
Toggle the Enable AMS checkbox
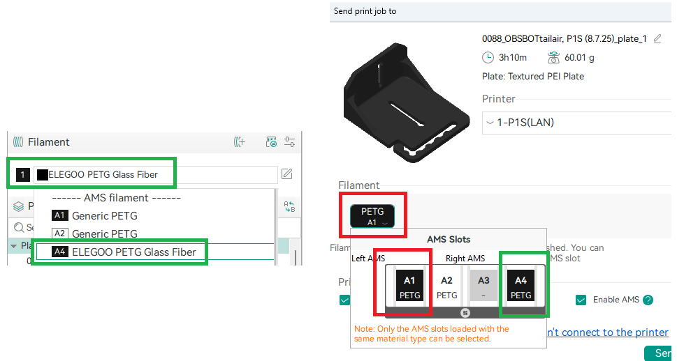point(581,300)
